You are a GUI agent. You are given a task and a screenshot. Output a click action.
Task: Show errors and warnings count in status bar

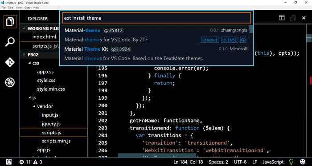[31, 162]
